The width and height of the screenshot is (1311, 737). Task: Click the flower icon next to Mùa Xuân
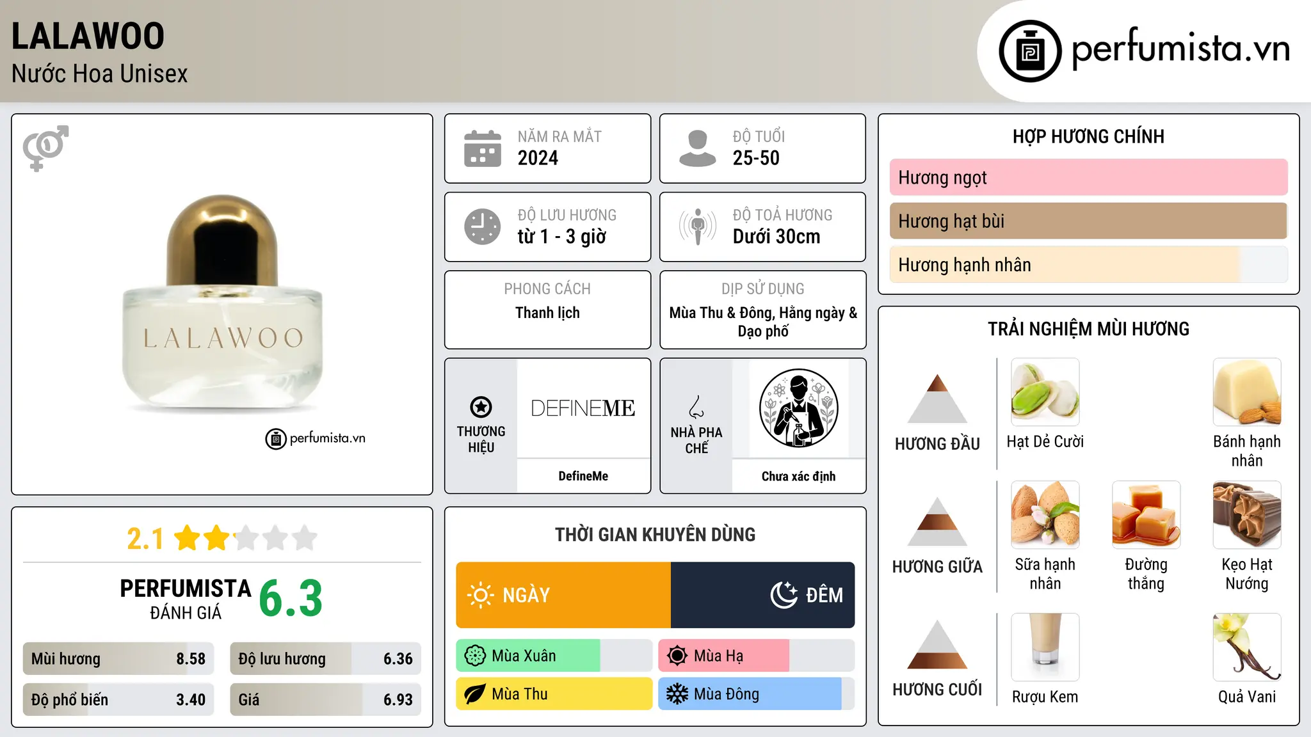click(475, 656)
